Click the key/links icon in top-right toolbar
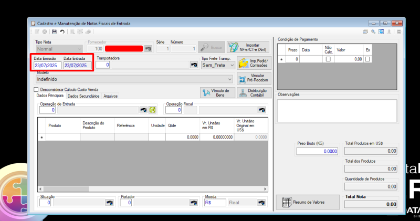 [373, 32]
